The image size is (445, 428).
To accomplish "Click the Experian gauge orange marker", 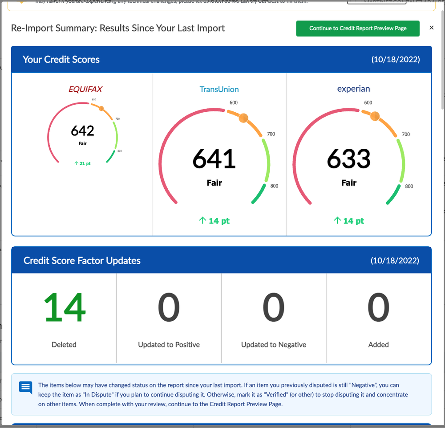I will [x=375, y=116].
